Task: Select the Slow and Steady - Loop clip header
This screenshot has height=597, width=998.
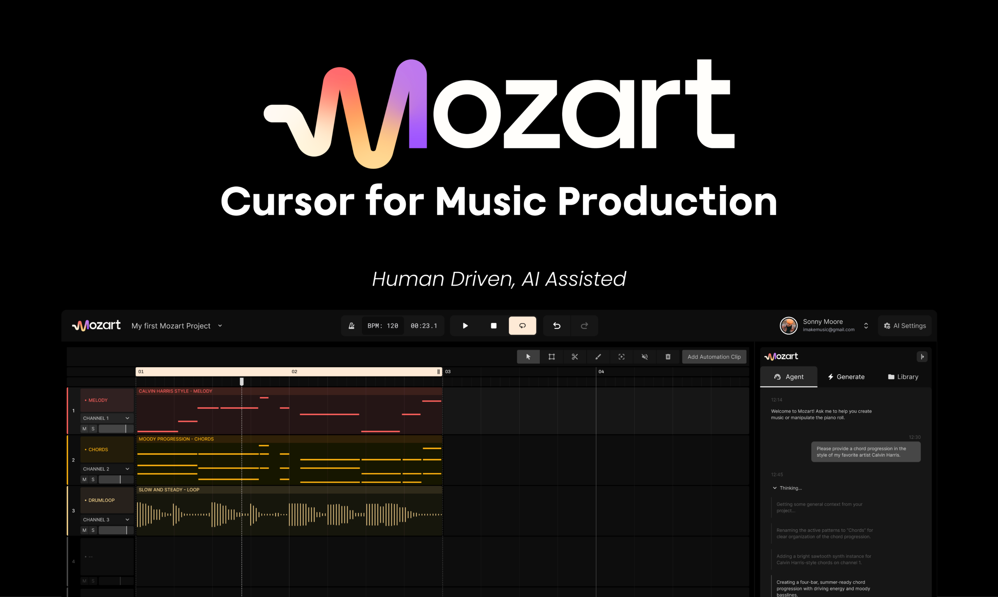Action: [289, 489]
